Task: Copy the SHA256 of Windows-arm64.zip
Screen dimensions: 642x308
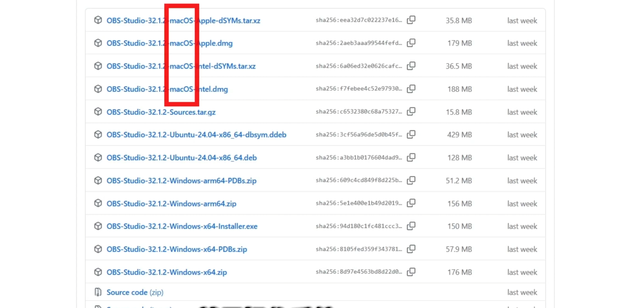Action: 411,203
